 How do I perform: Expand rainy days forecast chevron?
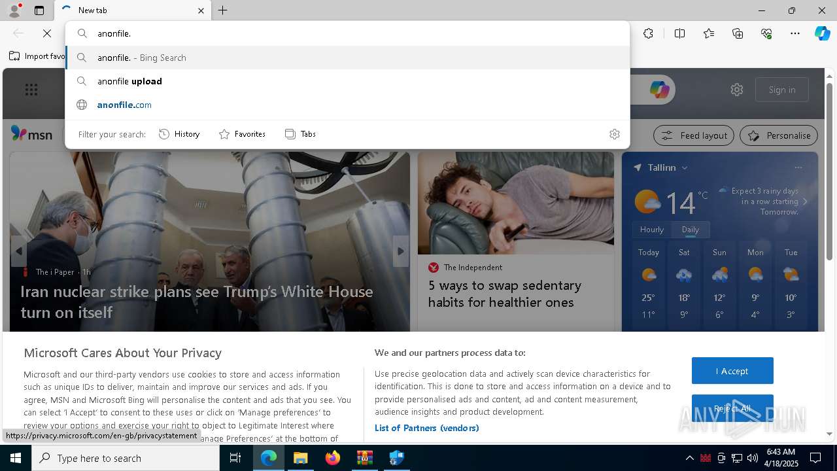[x=805, y=201]
